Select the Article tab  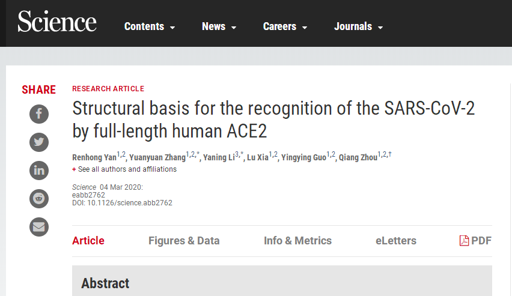[88, 241]
